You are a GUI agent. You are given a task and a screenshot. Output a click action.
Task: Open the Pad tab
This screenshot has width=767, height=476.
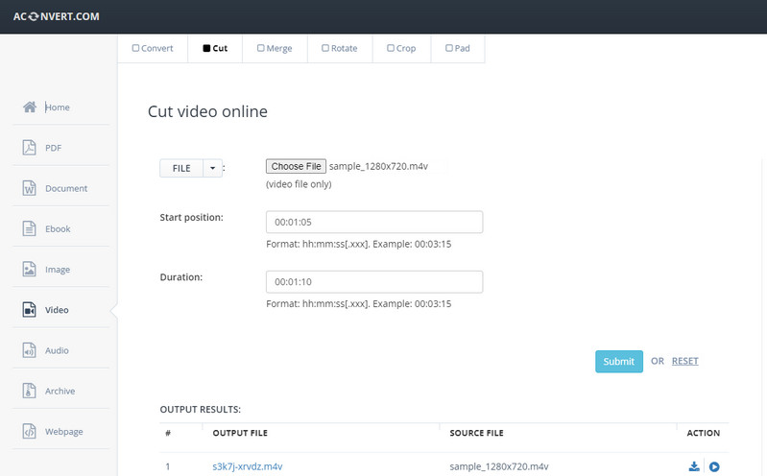click(x=458, y=48)
